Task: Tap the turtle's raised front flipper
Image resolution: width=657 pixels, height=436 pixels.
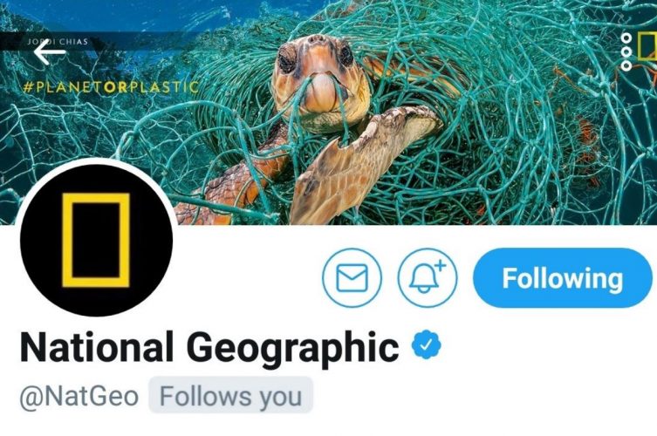Action: click(365, 163)
